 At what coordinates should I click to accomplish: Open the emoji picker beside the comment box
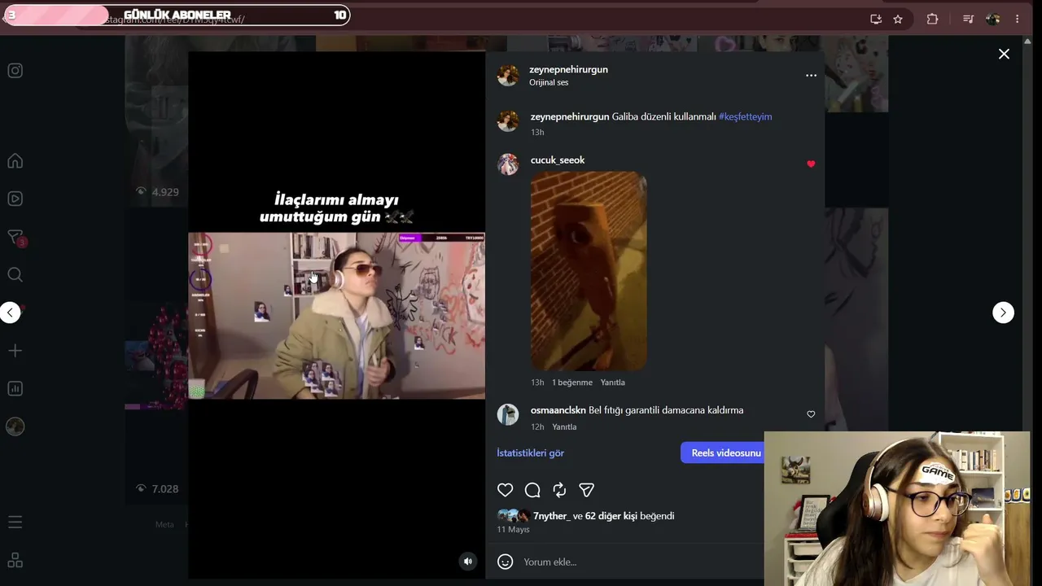click(506, 562)
